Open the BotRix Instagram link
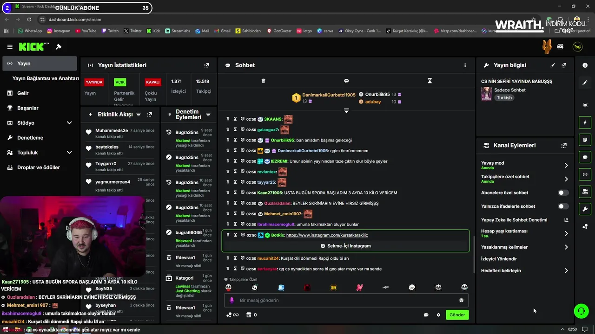Image resolution: width=595 pixels, height=334 pixels. click(x=327, y=235)
